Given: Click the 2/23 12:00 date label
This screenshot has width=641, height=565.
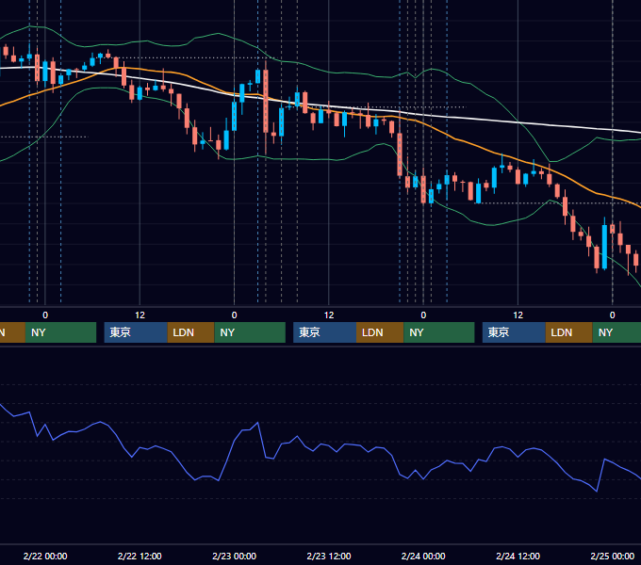Looking at the screenshot, I should (x=329, y=556).
